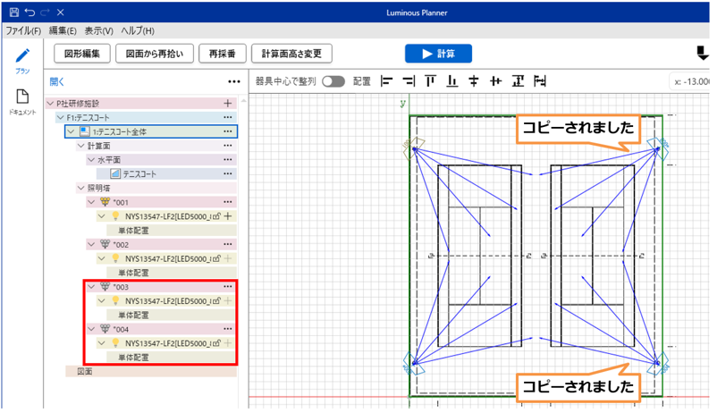Click the undo arrow icon

[29, 13]
